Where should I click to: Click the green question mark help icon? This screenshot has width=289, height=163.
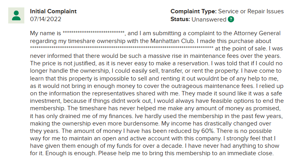coord(231,19)
